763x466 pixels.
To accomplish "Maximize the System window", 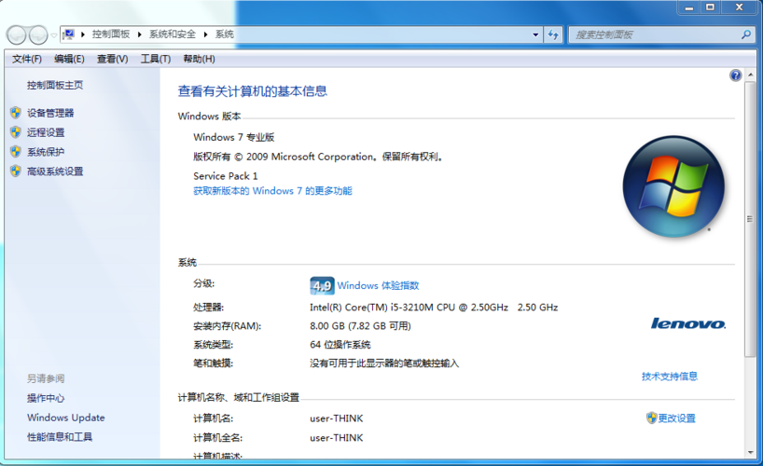I will point(711,7).
